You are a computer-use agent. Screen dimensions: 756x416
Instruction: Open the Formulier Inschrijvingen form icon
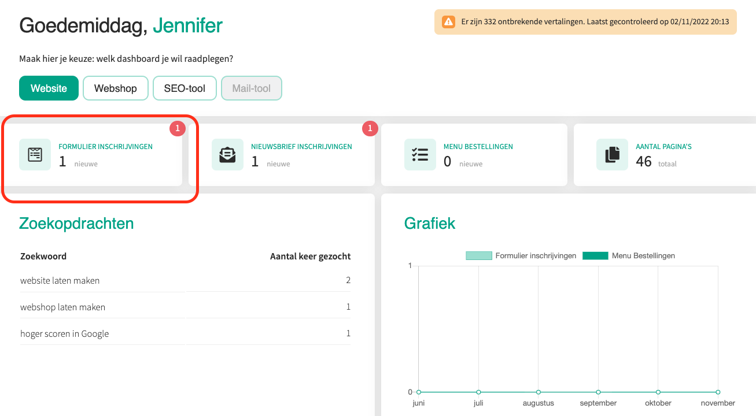pyautogui.click(x=35, y=155)
